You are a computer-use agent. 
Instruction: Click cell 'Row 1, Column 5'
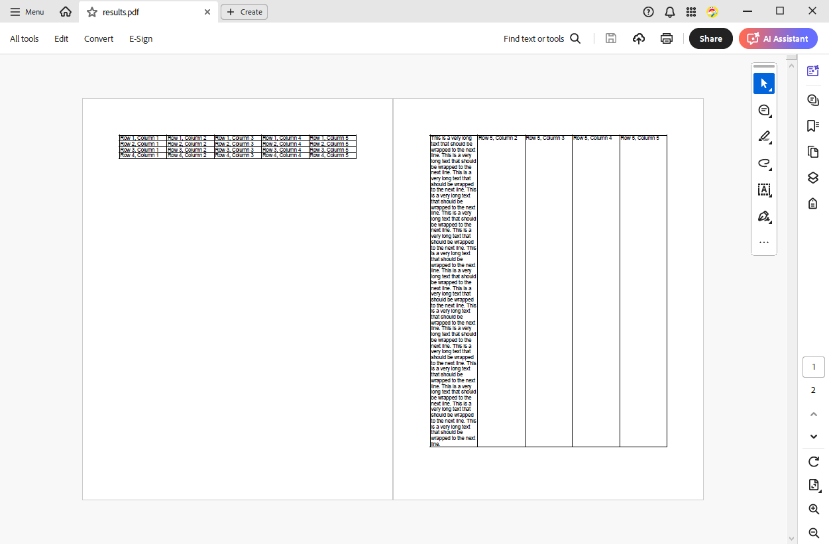point(333,138)
